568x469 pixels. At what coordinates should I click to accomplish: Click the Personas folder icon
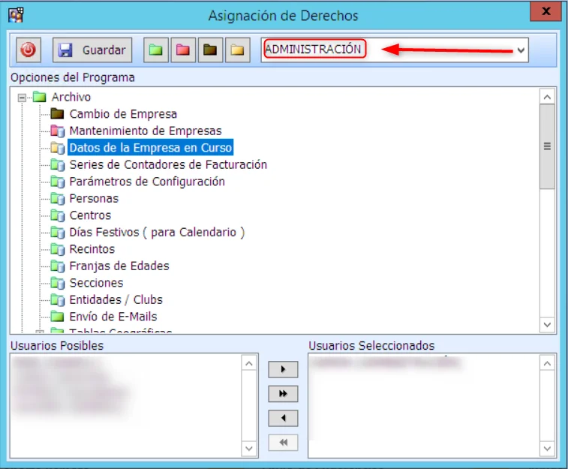pyautogui.click(x=58, y=199)
